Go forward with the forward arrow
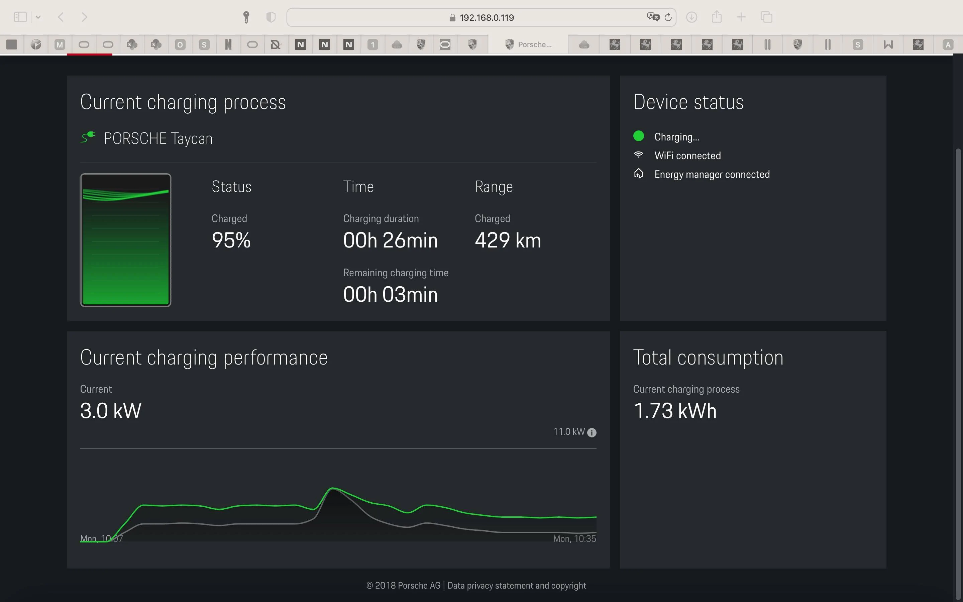This screenshot has height=602, width=963. [84, 17]
